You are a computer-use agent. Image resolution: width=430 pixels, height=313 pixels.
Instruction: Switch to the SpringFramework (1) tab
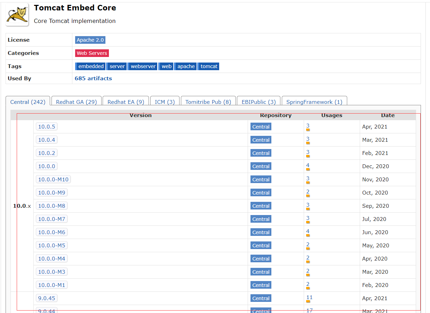[314, 102]
